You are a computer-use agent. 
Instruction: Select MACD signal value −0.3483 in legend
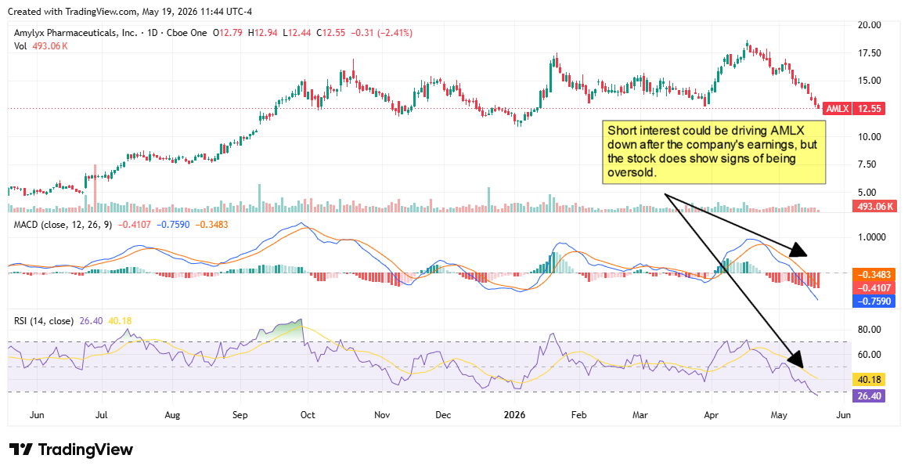pyautogui.click(x=211, y=224)
